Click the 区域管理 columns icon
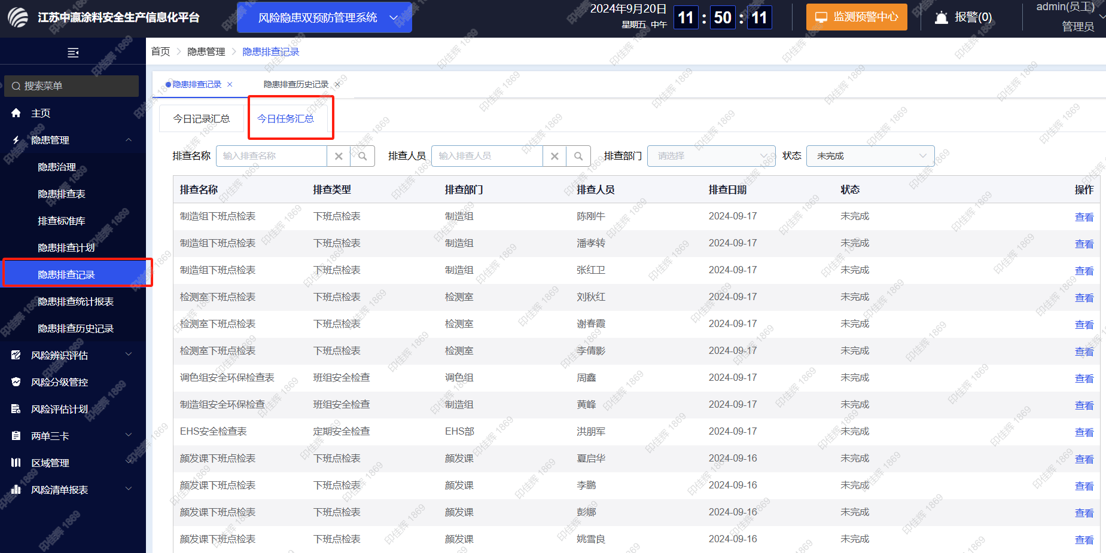 click(x=16, y=463)
